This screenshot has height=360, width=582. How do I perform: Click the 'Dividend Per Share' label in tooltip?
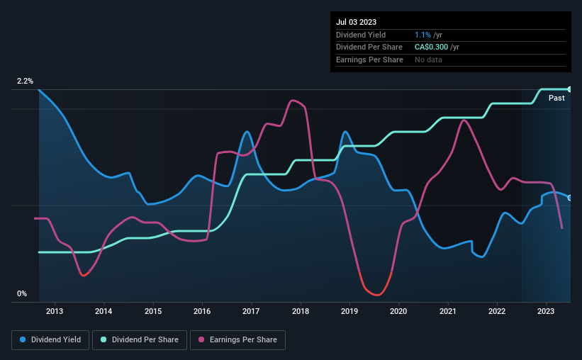click(x=369, y=47)
